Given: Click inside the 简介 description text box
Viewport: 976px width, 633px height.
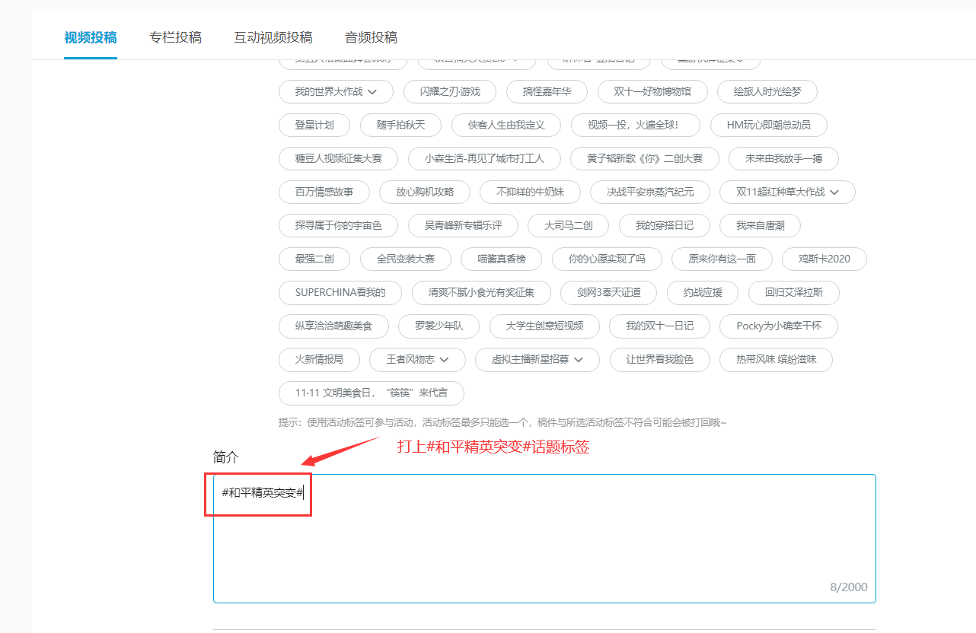Looking at the screenshot, I should [544, 539].
